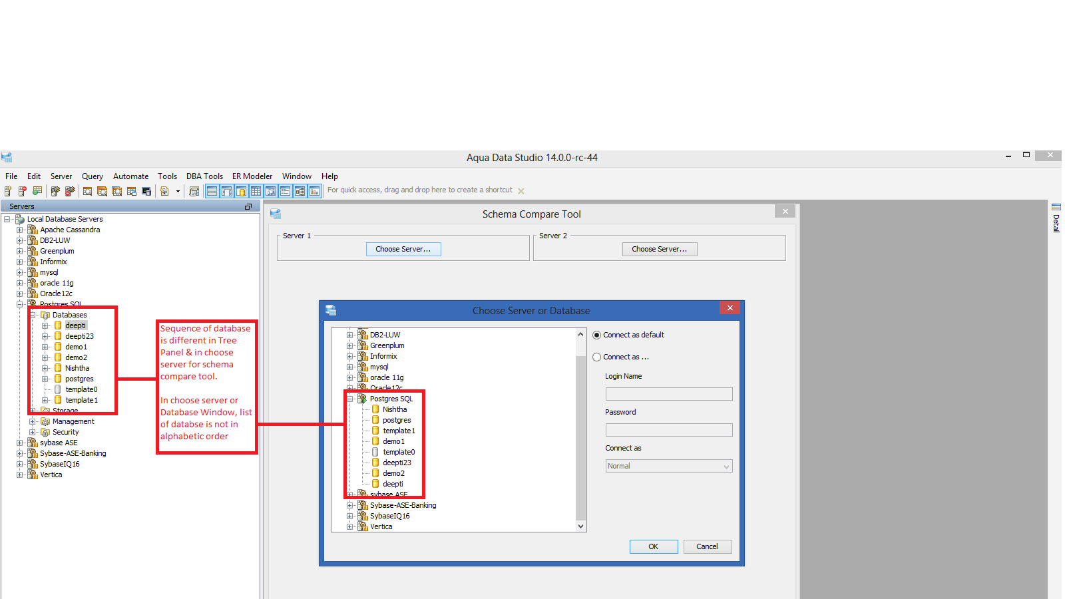Cancel the Choose Server or Database dialog
The height and width of the screenshot is (599, 1065).
708,546
